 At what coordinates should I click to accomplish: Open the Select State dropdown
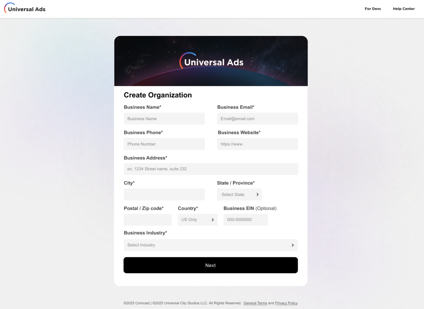point(239,194)
